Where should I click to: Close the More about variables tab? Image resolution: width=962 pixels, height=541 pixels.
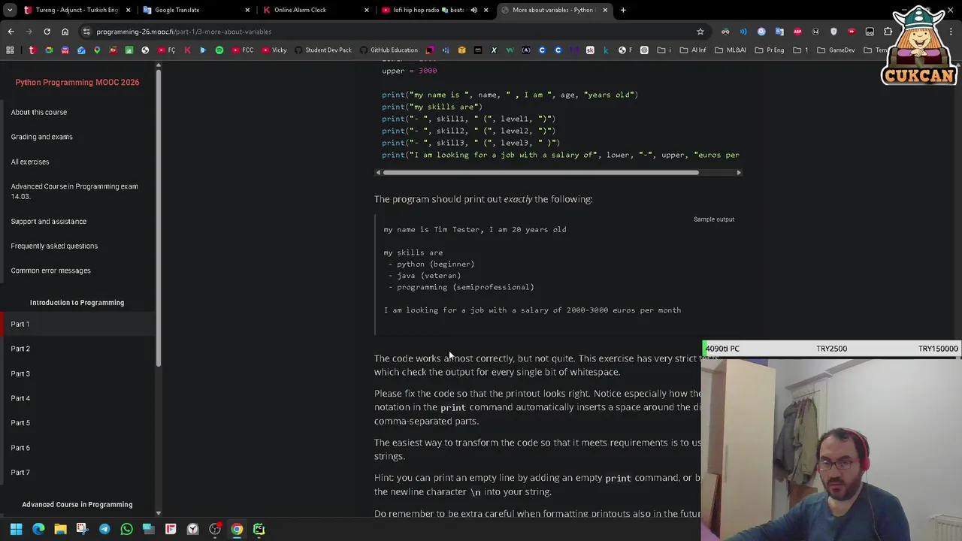click(605, 10)
